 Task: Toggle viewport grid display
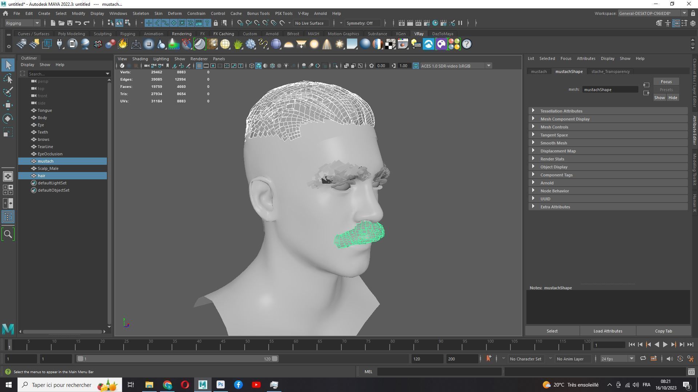pyautogui.click(x=199, y=66)
